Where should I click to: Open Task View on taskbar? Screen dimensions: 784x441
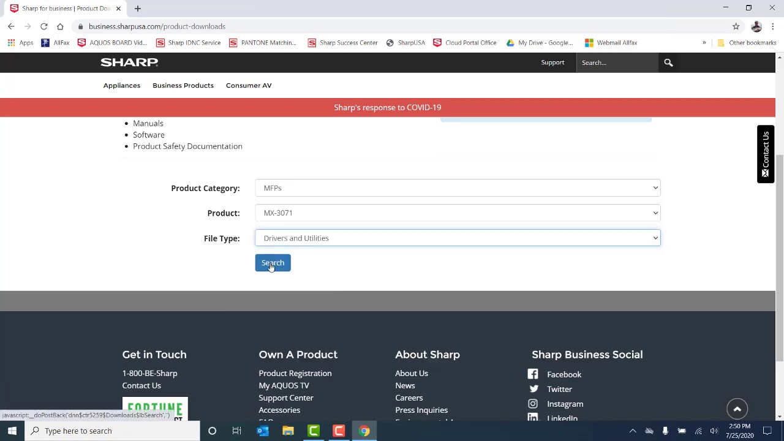pos(236,431)
